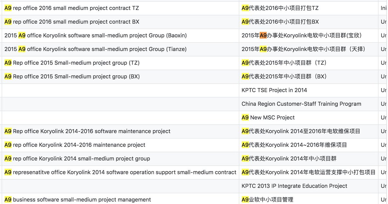
Task: Click 'A9 rep office Koryolink 2014 small-medium project group'
Action: pos(120,159)
